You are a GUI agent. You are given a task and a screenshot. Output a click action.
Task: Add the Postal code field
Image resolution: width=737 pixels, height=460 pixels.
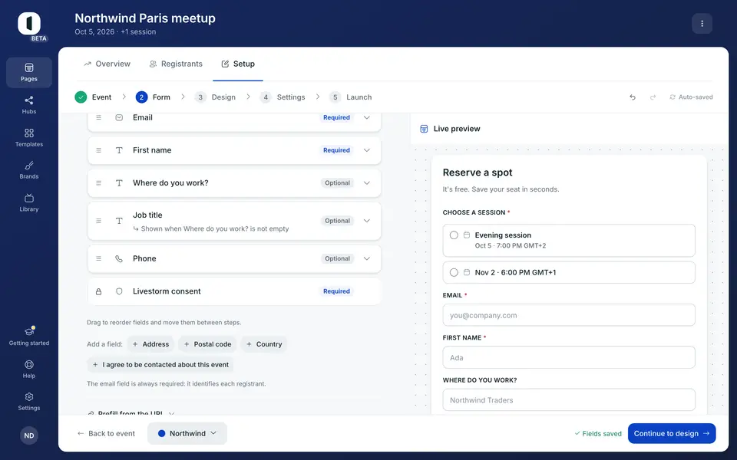coord(207,344)
